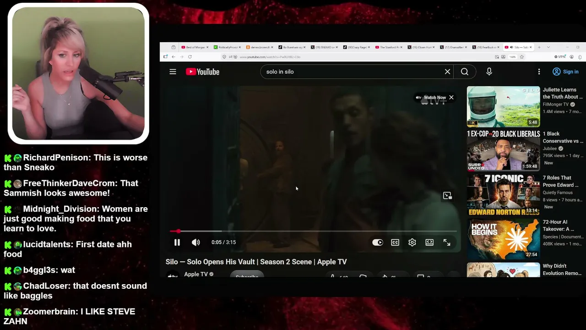Click the YouTube search magnifier button
This screenshot has width=586, height=330.
465,71
